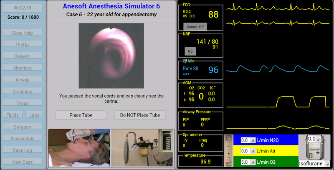This screenshot has height=170, width=334.
Task: Open the Airway menu
Action: click(x=23, y=80)
